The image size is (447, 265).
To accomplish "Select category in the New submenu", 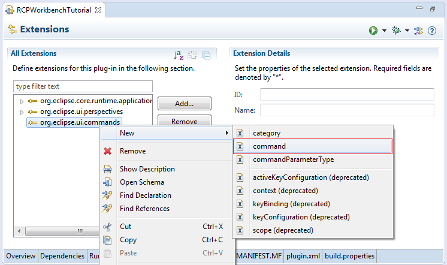I will click(x=313, y=133).
